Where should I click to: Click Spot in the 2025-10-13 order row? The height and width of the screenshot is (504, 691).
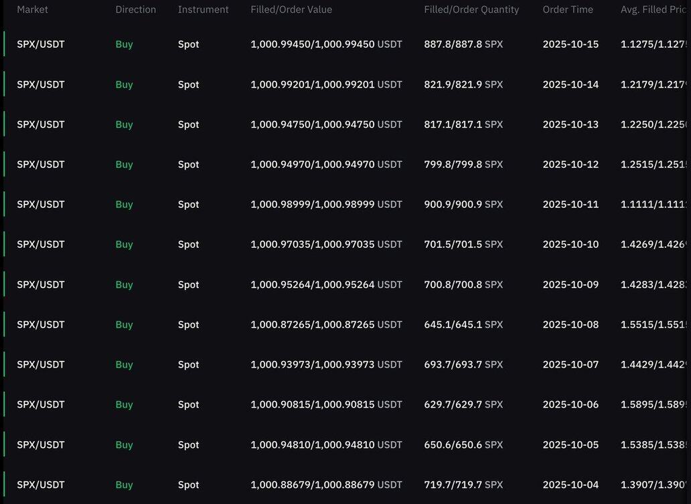coord(188,124)
